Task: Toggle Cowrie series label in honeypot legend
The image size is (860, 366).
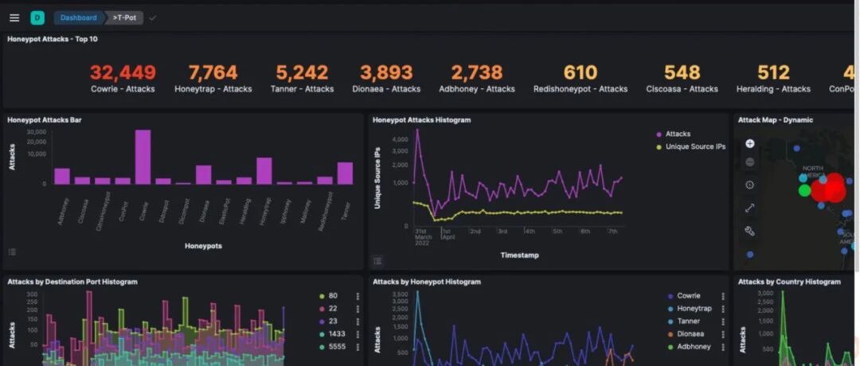Action: coord(688,296)
